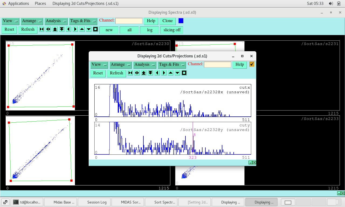Click double down arrow in Displaying Spectra toolbar
The width and height of the screenshot is (345, 207).
point(62,29)
